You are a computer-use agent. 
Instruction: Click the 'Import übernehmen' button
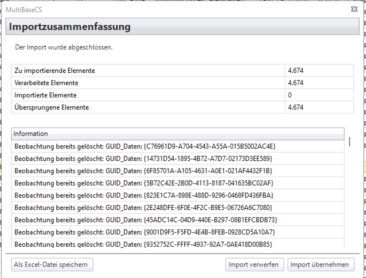(321, 264)
